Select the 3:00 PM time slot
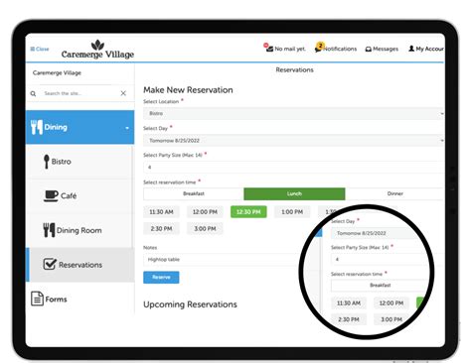471x363 pixels. 205,228
